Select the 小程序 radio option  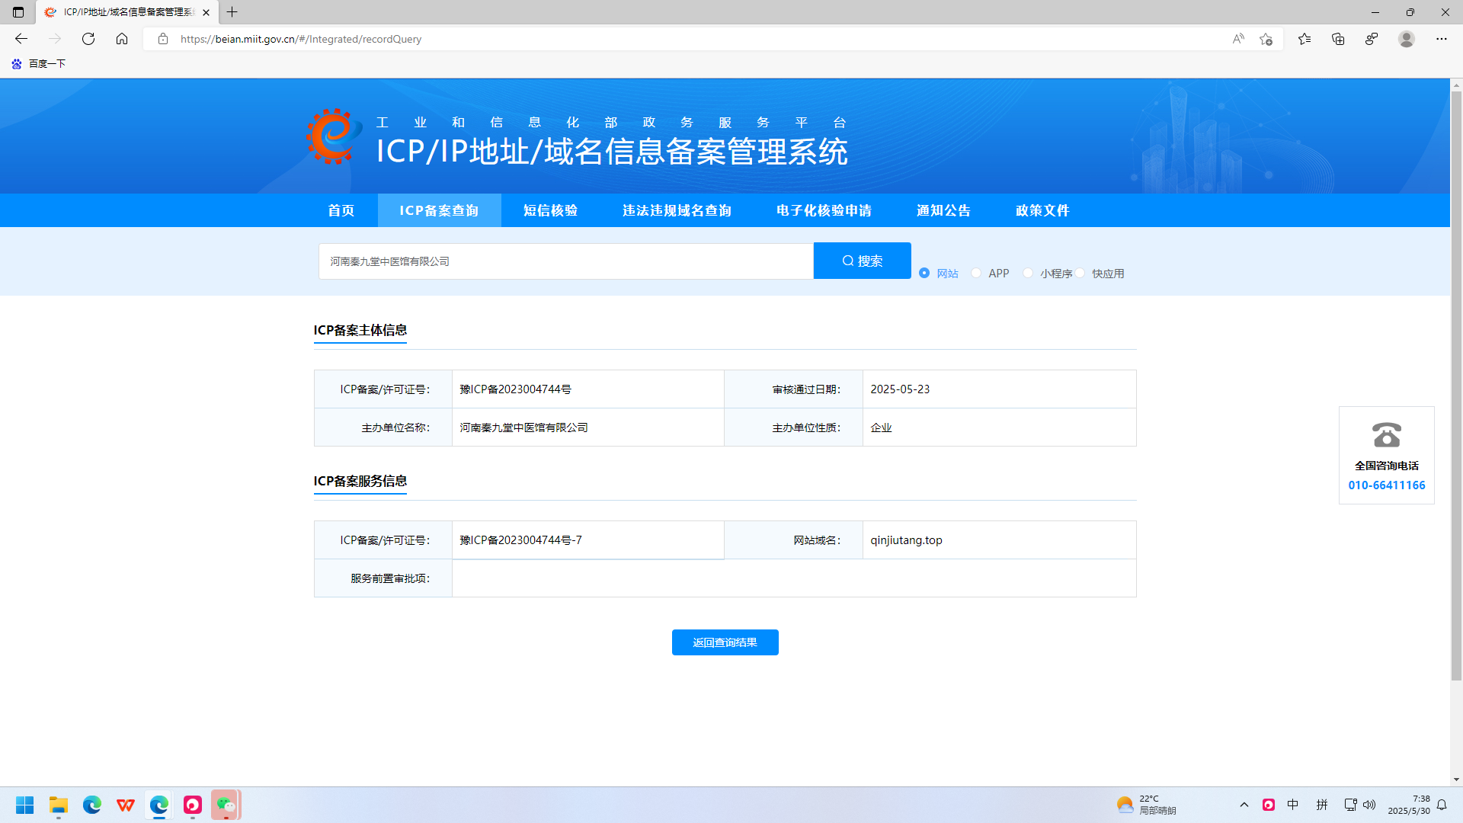pos(1028,273)
